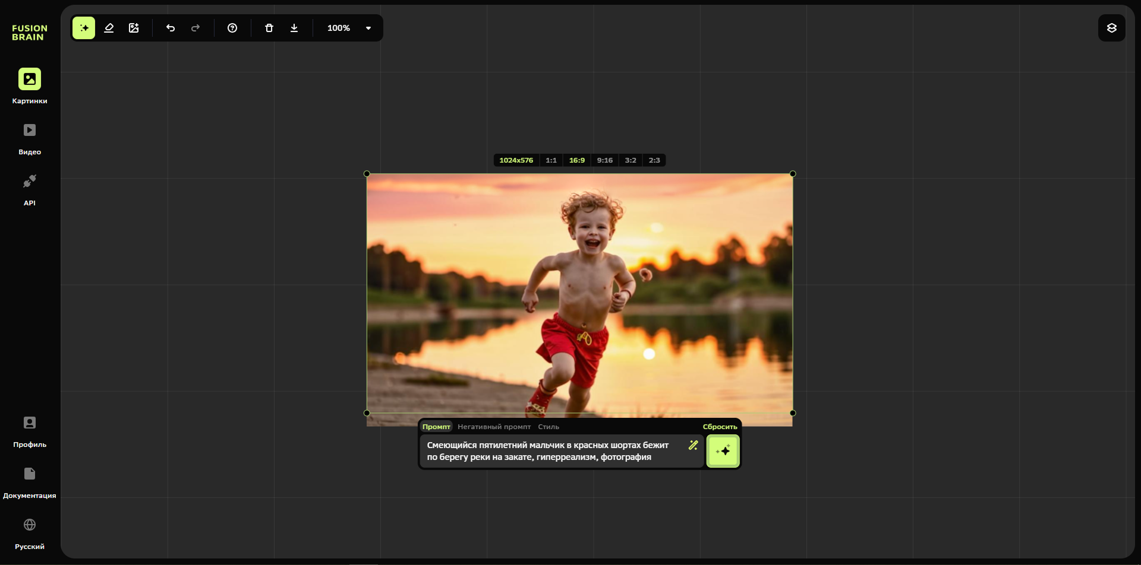Open the layers panel icon

click(1111, 28)
